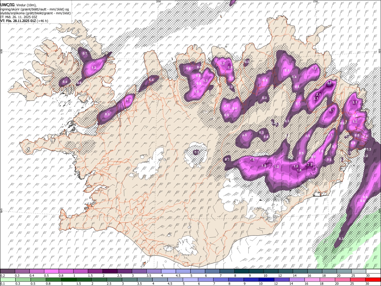Select the lilac 14–16 rain legend swatch
The width and height of the screenshot is (381, 286).
coord(297,279)
